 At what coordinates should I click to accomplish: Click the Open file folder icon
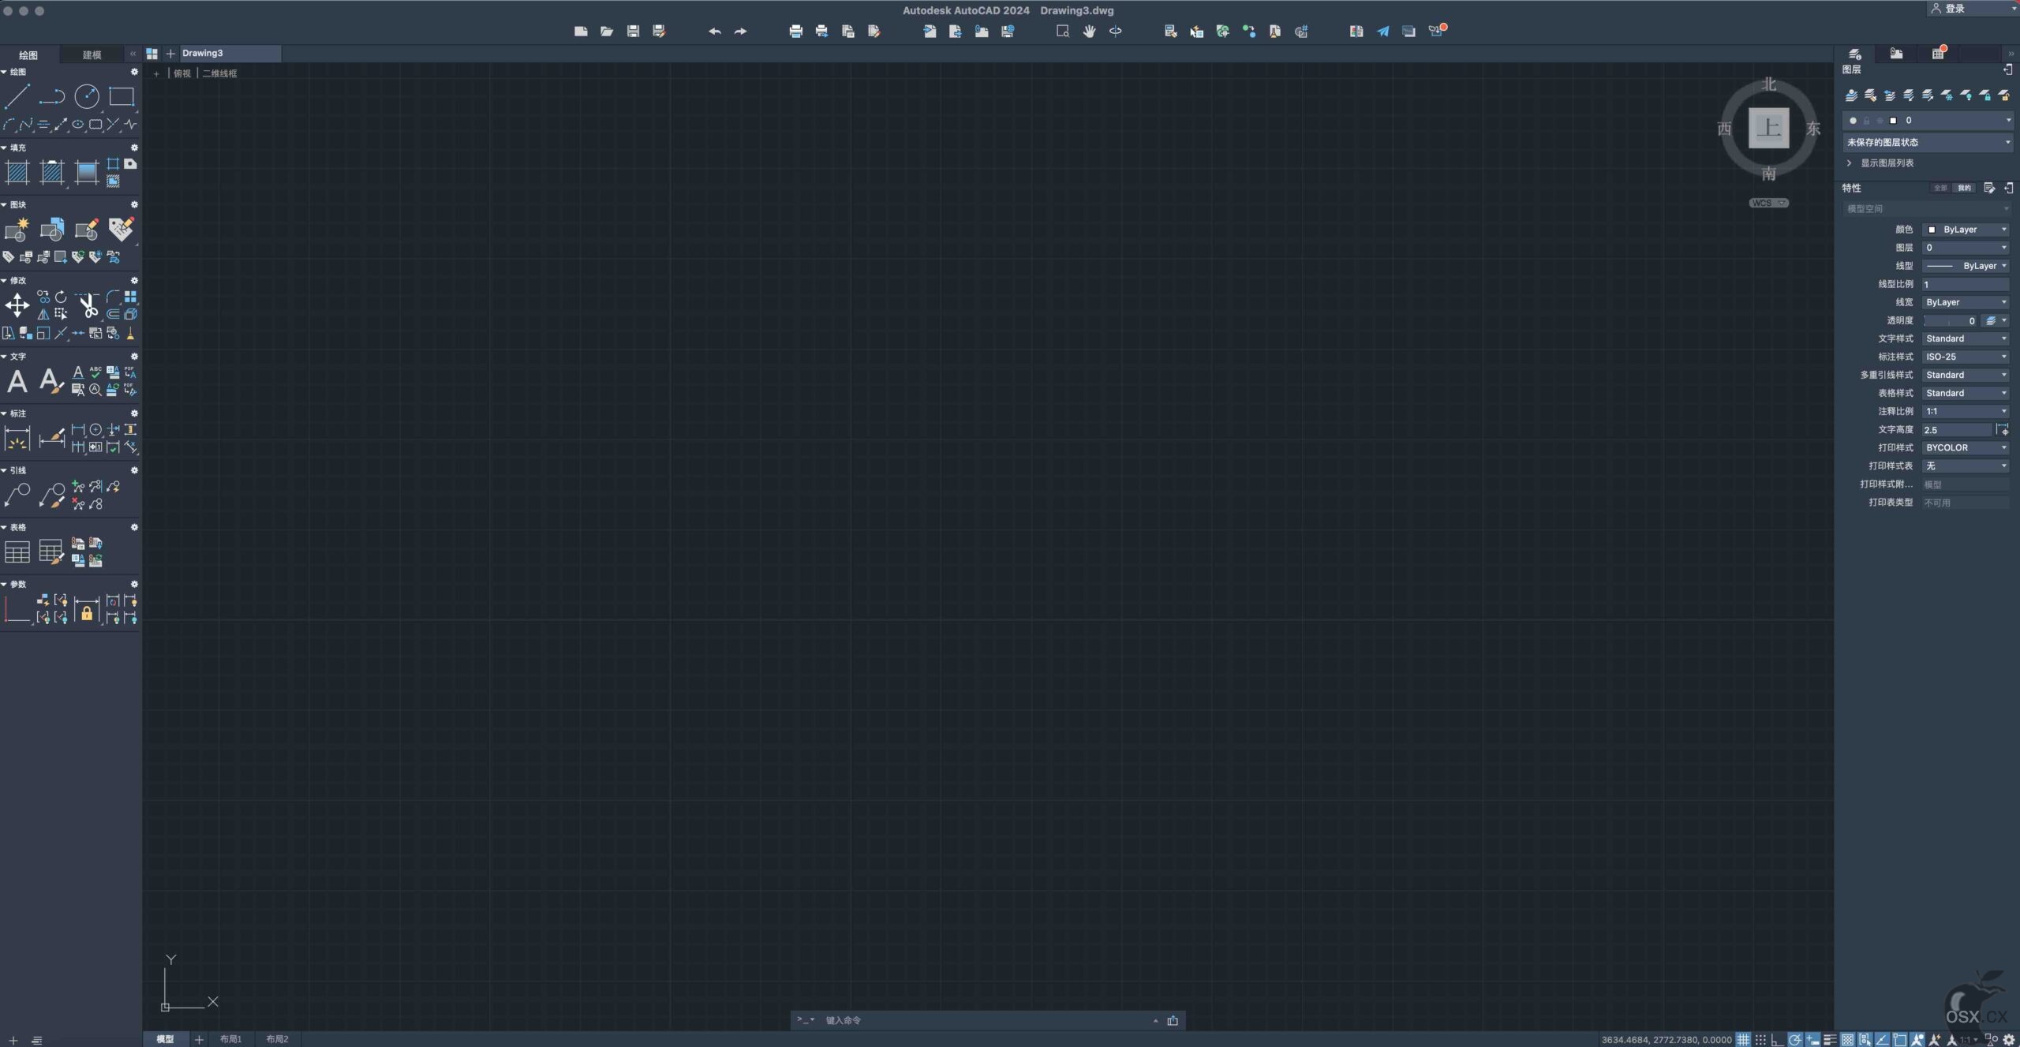click(x=607, y=32)
